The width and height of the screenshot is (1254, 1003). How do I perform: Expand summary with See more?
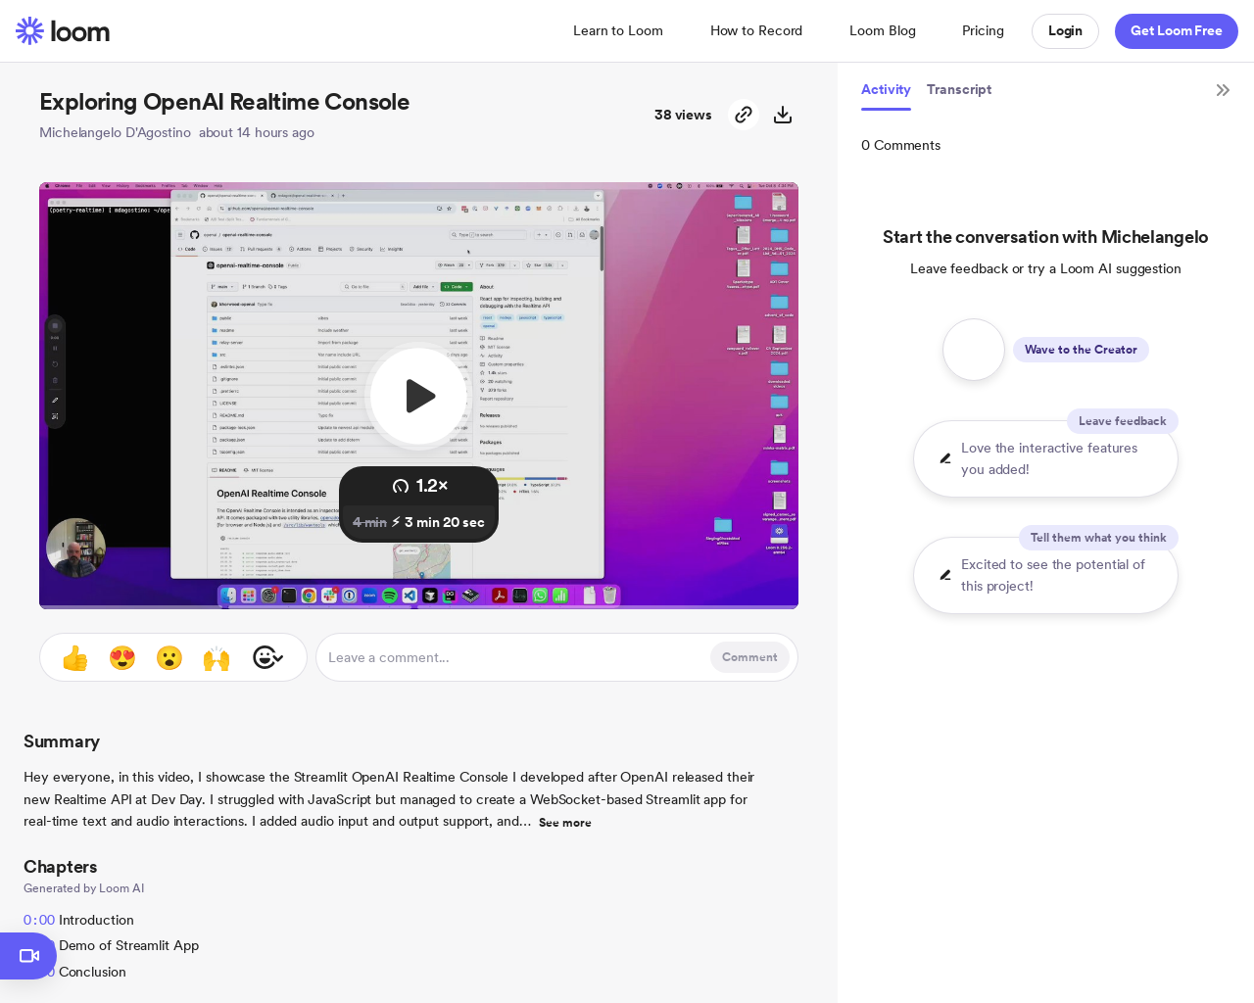pyautogui.click(x=565, y=823)
